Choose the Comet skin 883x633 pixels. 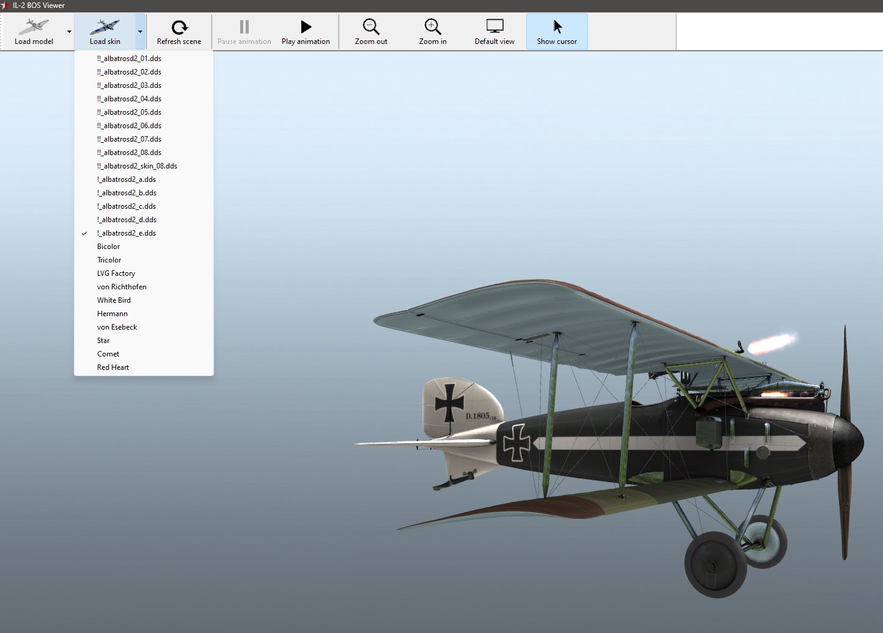pyautogui.click(x=144, y=354)
